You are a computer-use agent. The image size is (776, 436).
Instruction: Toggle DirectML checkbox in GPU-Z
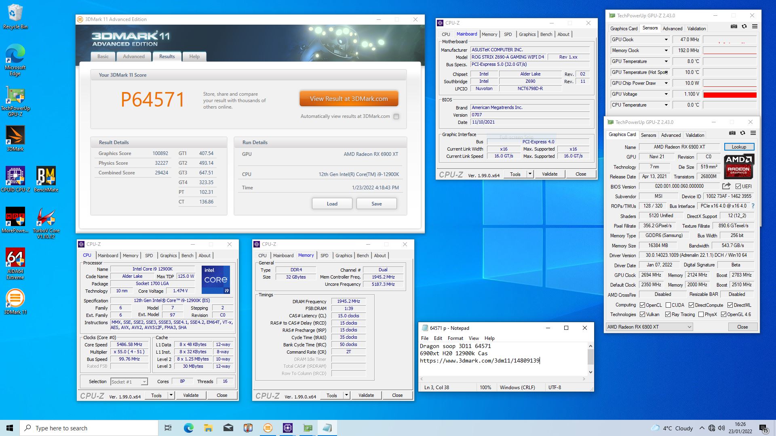pyautogui.click(x=730, y=305)
